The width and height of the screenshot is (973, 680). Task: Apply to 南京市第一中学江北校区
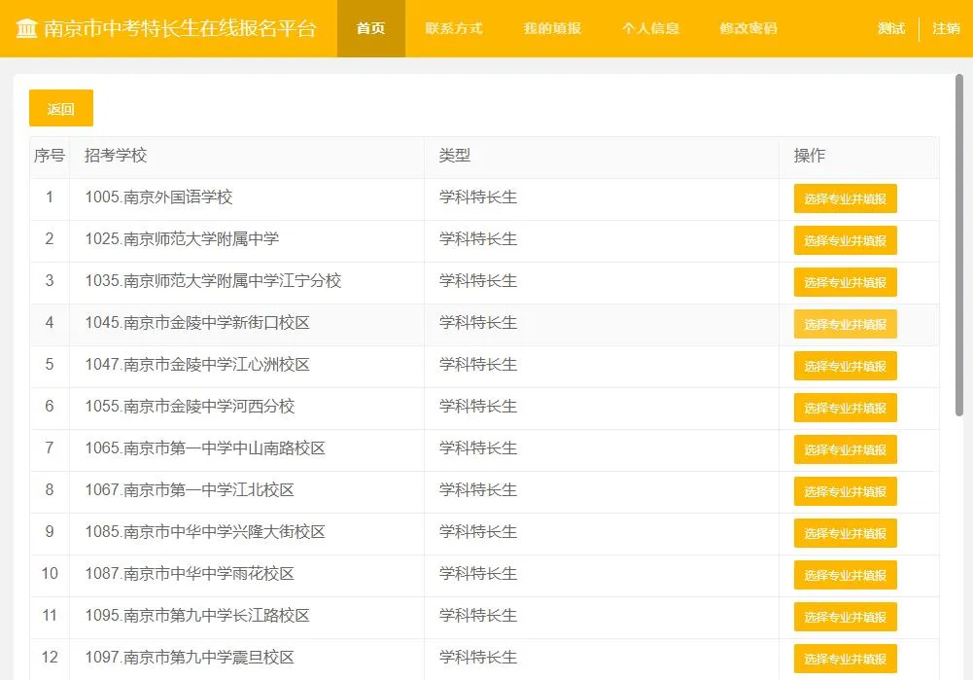click(845, 491)
